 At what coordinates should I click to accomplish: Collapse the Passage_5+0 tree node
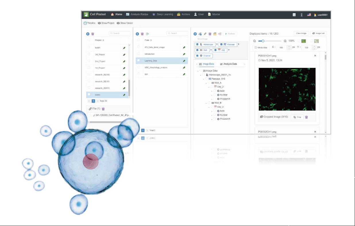[x=203, y=79]
